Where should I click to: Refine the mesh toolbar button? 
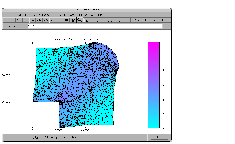click(x=60, y=20)
